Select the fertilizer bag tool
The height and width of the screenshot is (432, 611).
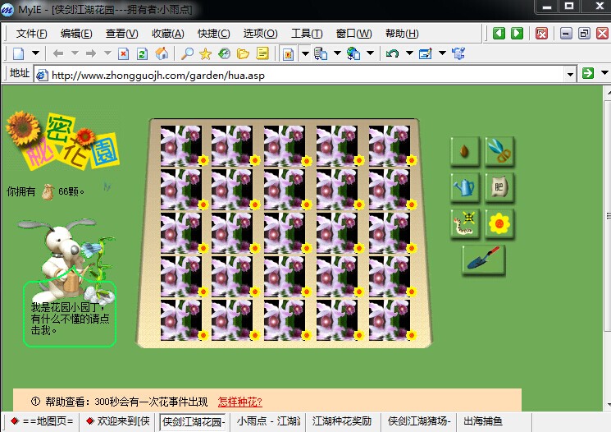coord(500,187)
